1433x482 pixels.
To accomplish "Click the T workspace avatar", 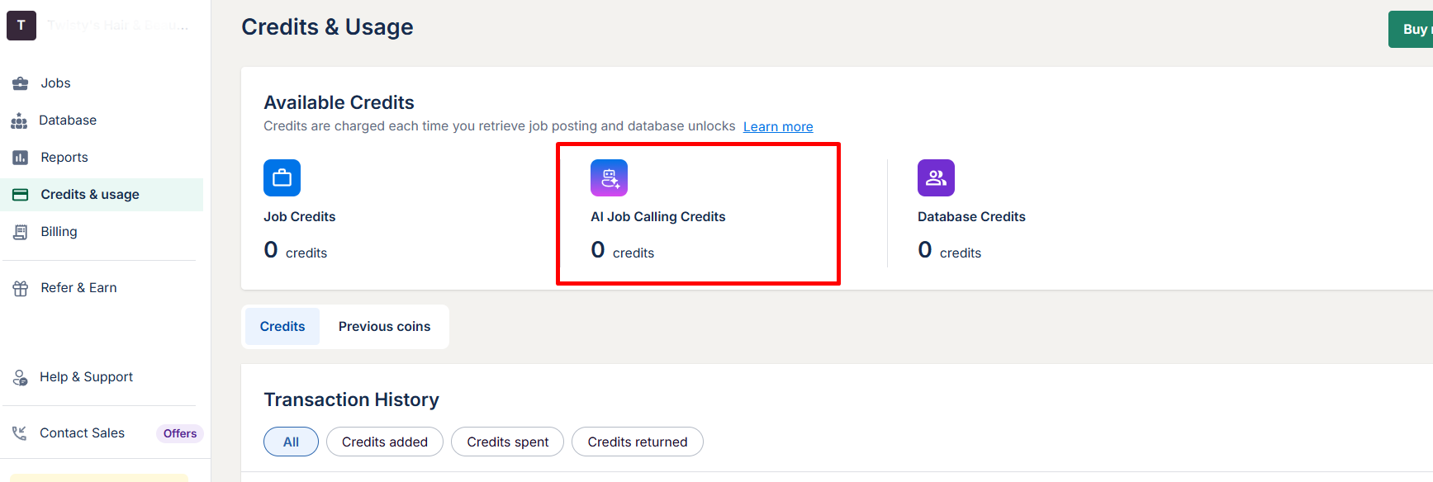I will click(x=21, y=26).
